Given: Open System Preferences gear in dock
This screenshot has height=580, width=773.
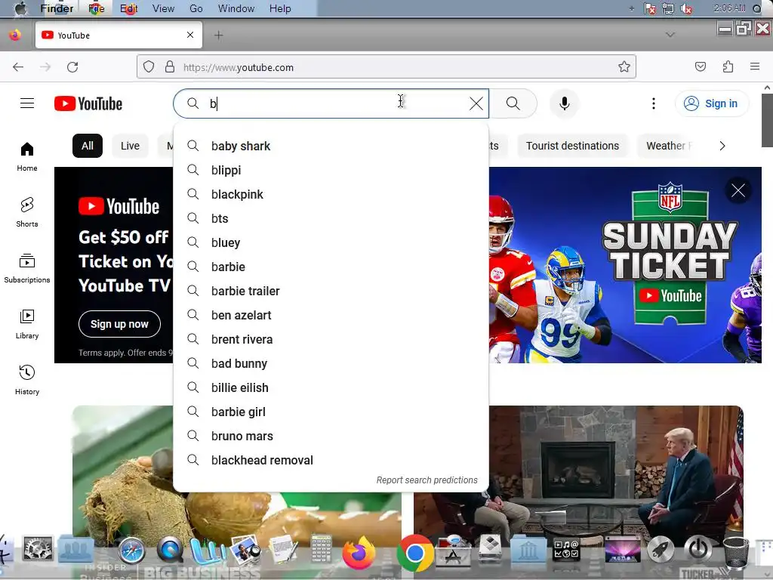Looking at the screenshot, I should pyautogui.click(x=38, y=549).
